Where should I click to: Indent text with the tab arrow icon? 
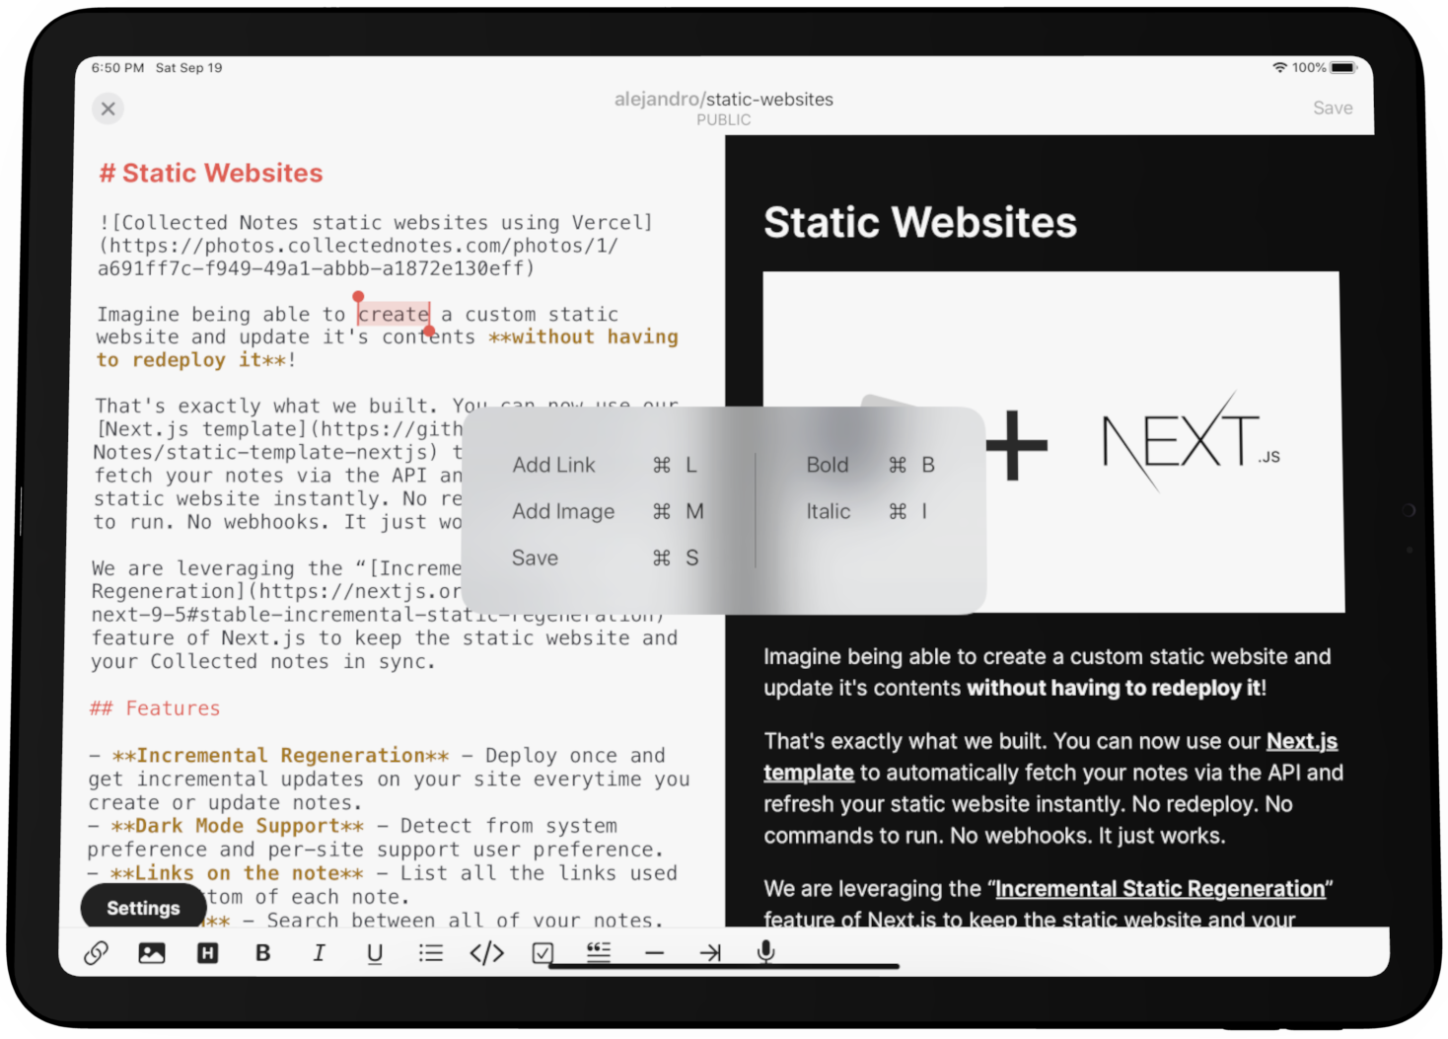click(710, 952)
